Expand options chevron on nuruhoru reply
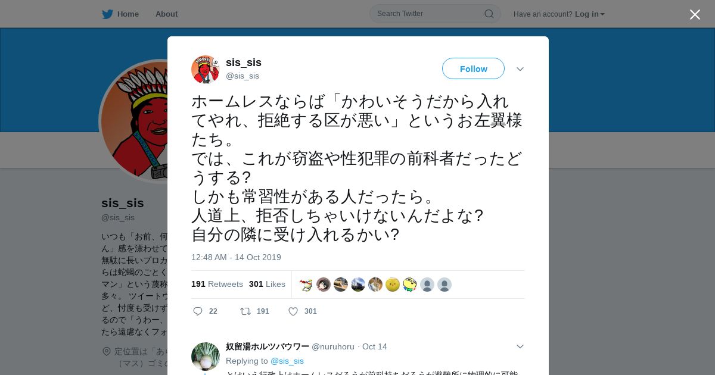 pos(520,346)
